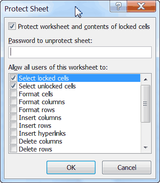Click the list scroll down arrow

146,148
